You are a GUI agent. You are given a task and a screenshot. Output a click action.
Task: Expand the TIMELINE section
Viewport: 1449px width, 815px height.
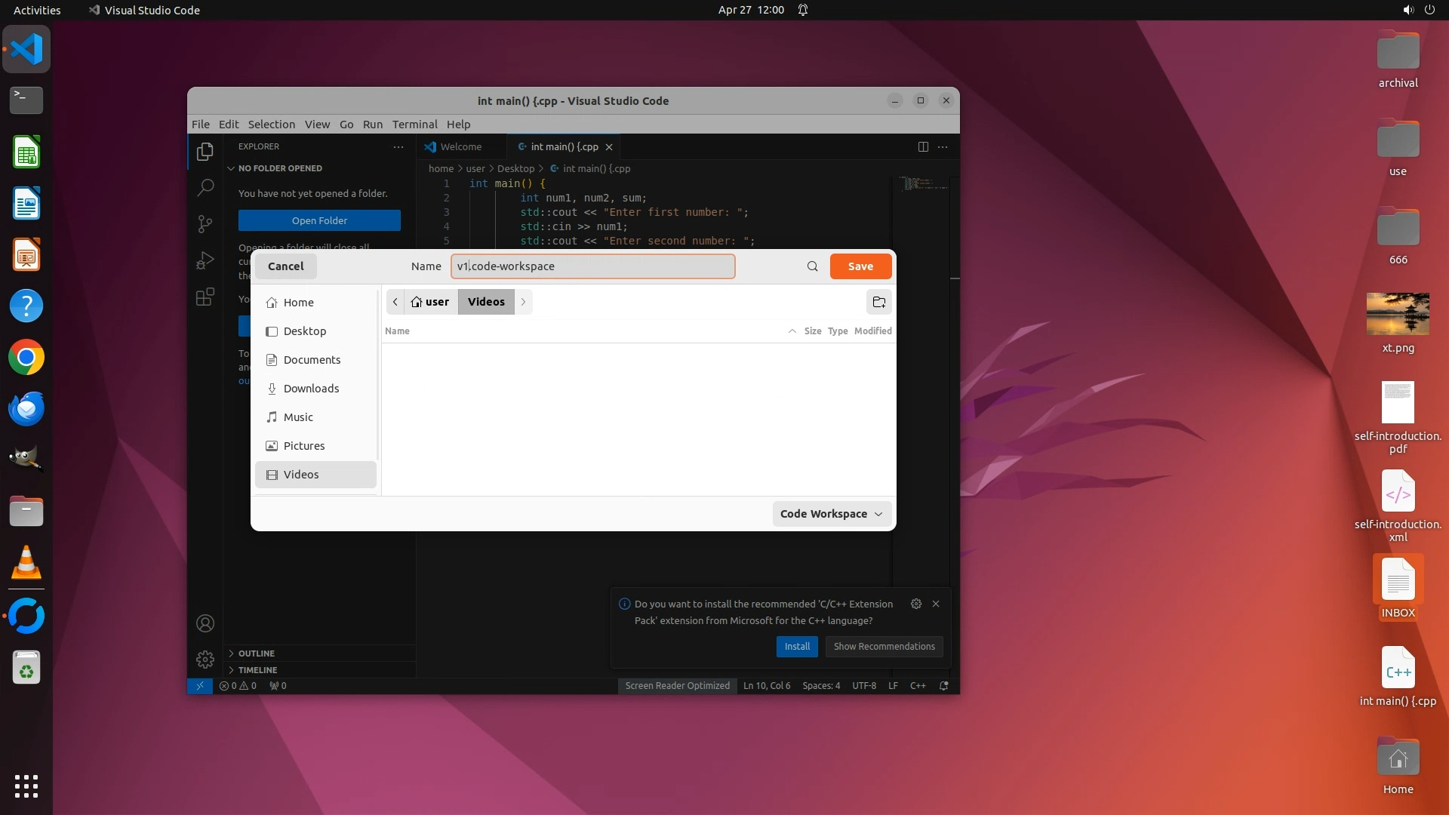coord(257,670)
